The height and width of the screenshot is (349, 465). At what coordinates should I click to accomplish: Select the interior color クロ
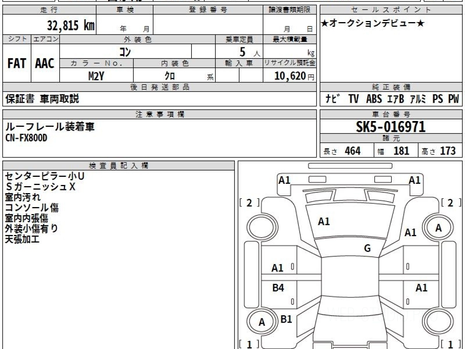coord(169,76)
